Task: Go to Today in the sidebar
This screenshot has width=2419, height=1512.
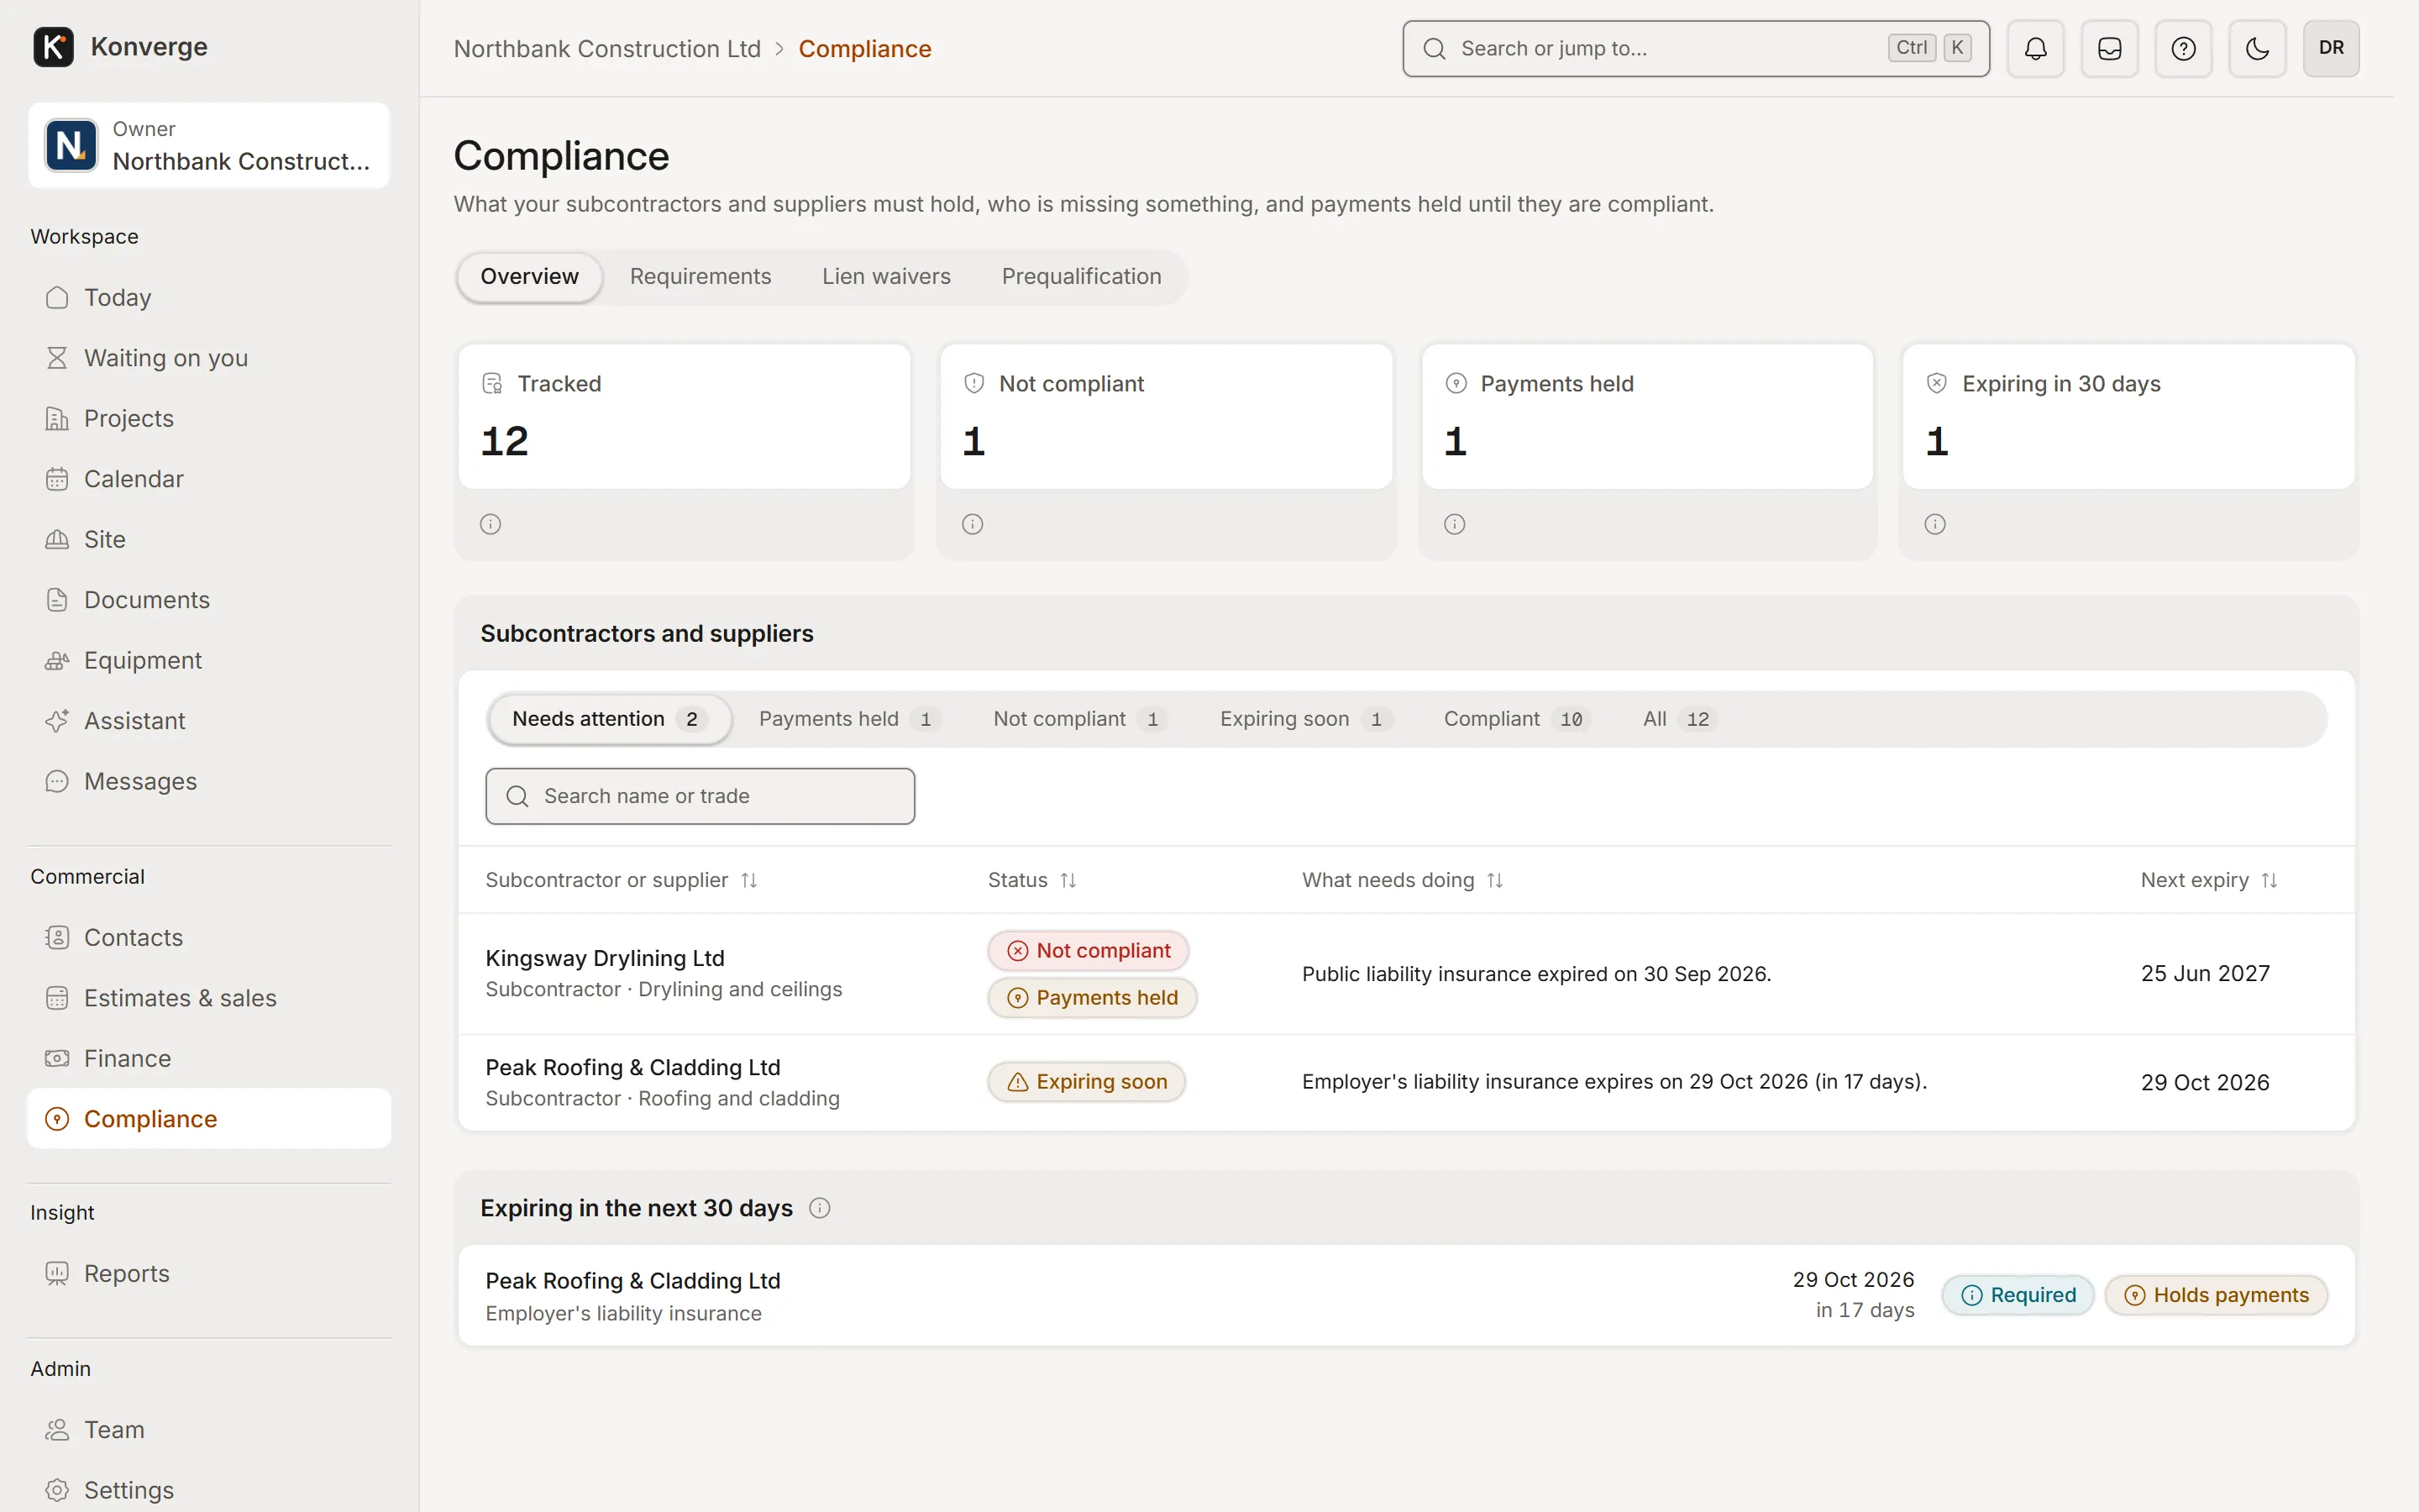Action: coord(209,297)
